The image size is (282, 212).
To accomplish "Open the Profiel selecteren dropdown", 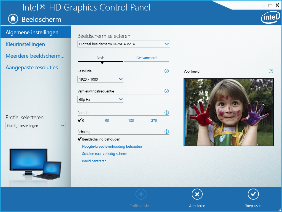I will (x=36, y=126).
